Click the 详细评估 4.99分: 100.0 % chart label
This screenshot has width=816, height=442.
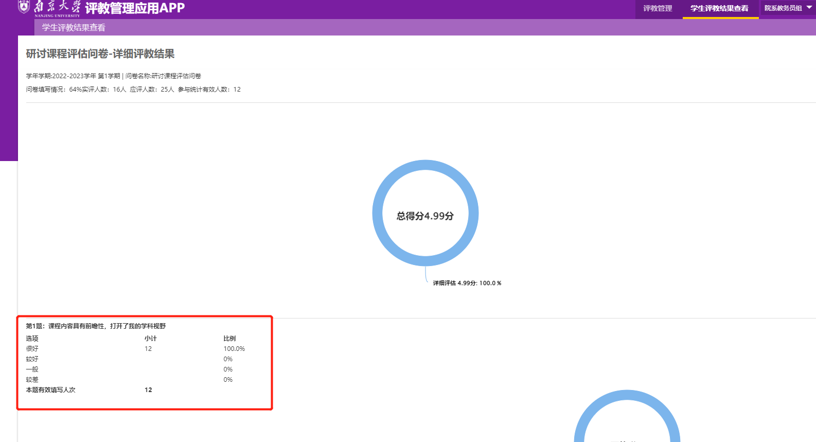pyautogui.click(x=467, y=283)
